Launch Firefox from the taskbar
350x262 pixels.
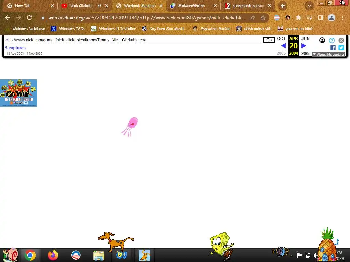pyautogui.click(x=53, y=255)
